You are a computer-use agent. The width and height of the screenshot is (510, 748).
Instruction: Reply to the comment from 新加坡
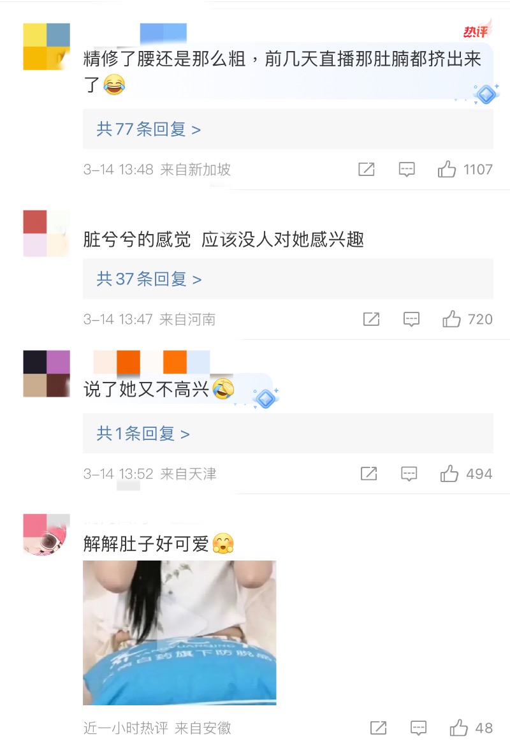pyautogui.click(x=407, y=170)
